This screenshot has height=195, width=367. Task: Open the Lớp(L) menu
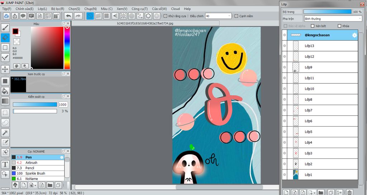pyautogui.click(x=42, y=9)
